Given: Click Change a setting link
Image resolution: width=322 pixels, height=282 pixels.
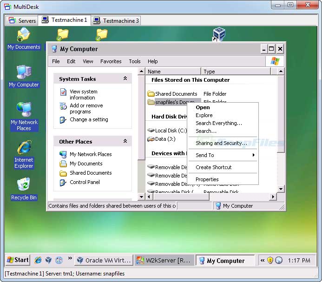Looking at the screenshot, I should pyautogui.click(x=89, y=119).
